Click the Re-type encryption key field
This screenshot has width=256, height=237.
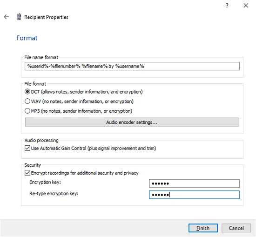(194, 195)
